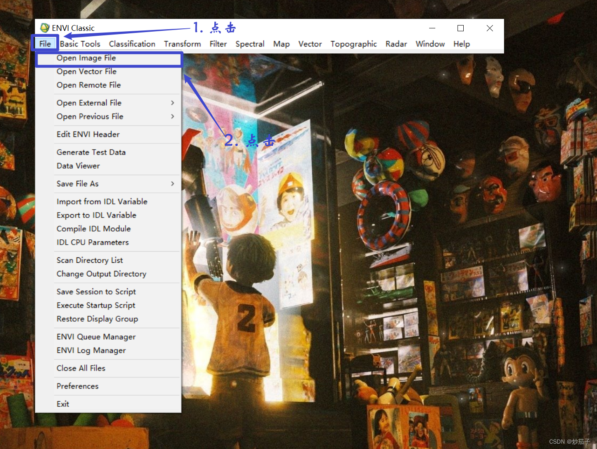This screenshot has width=597, height=449.
Task: Choose Open Vector File
Action: tap(109, 72)
